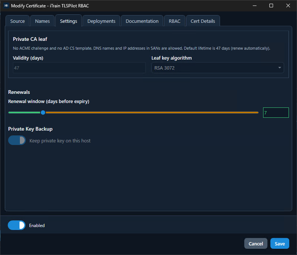Minimize the Modify Certificate window
Viewport: 297px width, 255px height.
point(255,6)
